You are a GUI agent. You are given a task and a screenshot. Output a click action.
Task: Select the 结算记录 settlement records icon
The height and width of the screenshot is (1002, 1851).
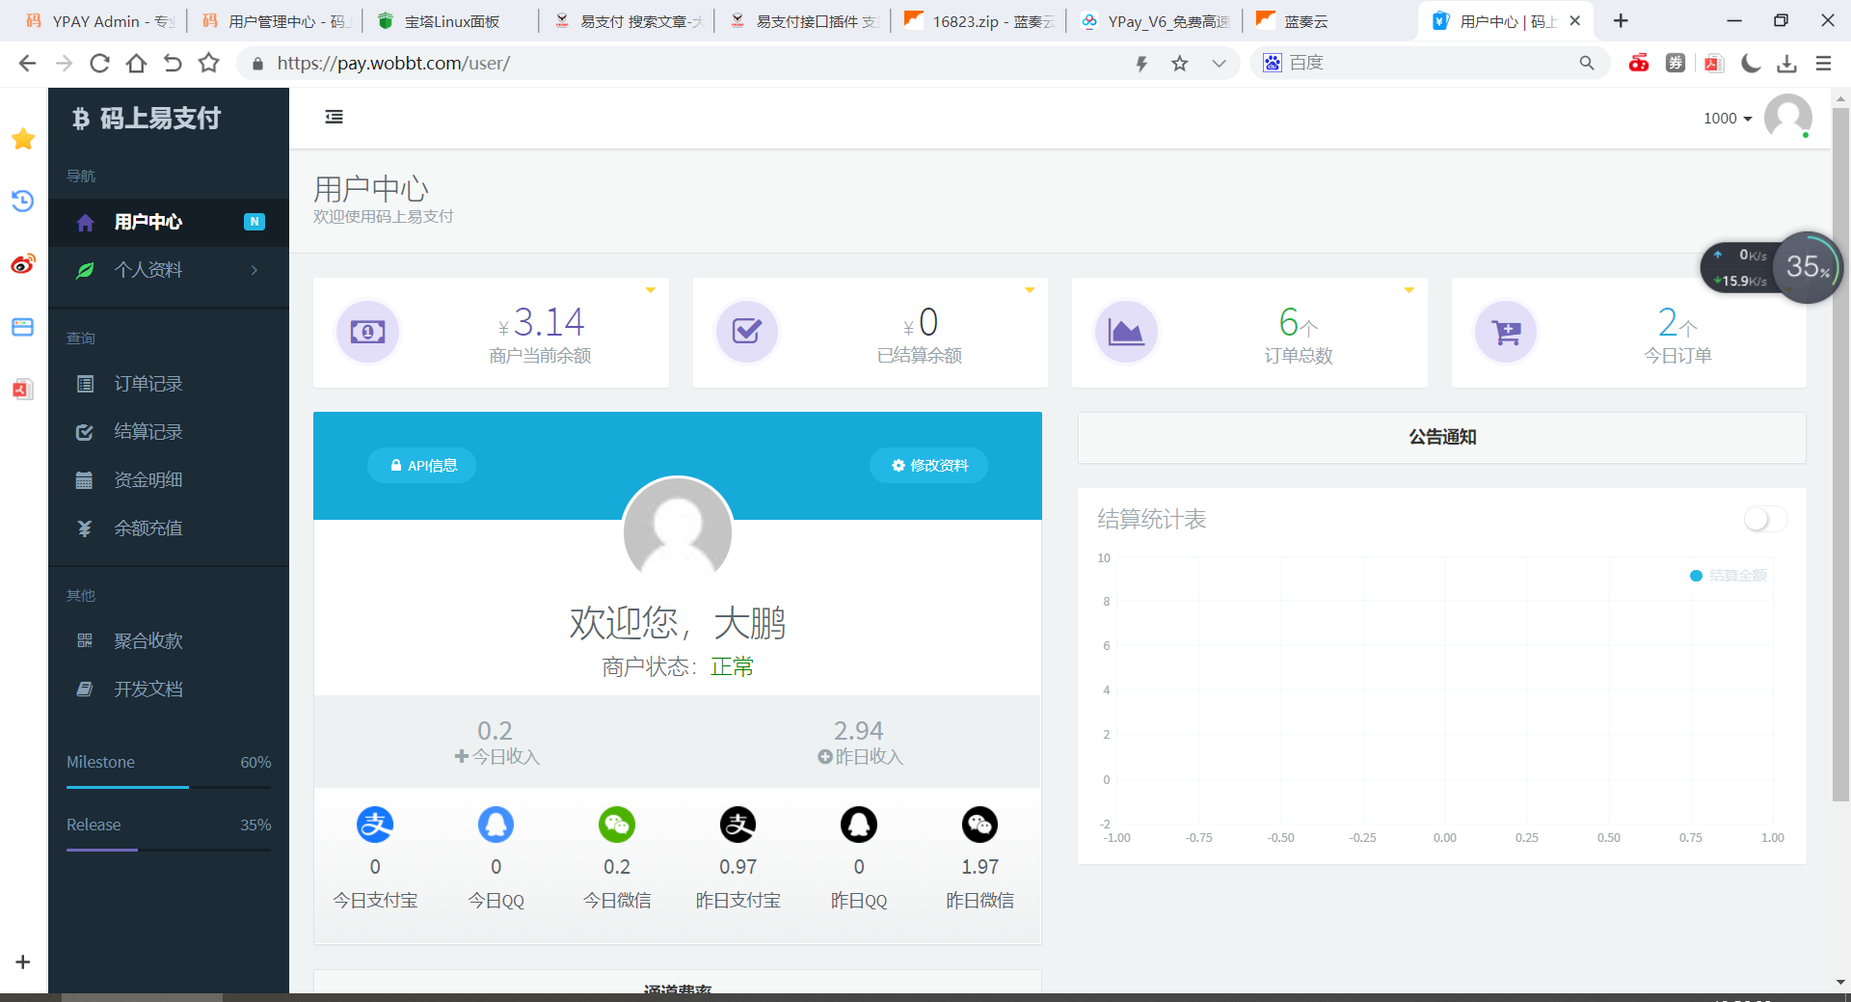[x=85, y=431]
